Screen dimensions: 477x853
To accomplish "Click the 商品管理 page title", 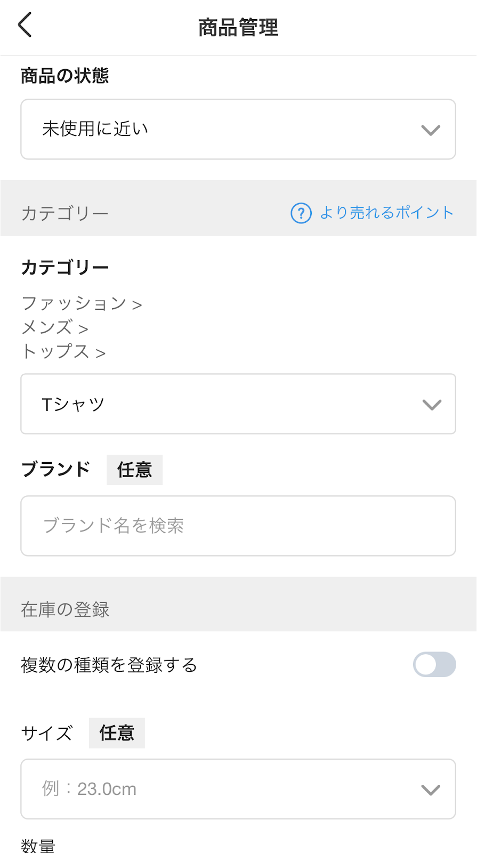I will coord(238,28).
